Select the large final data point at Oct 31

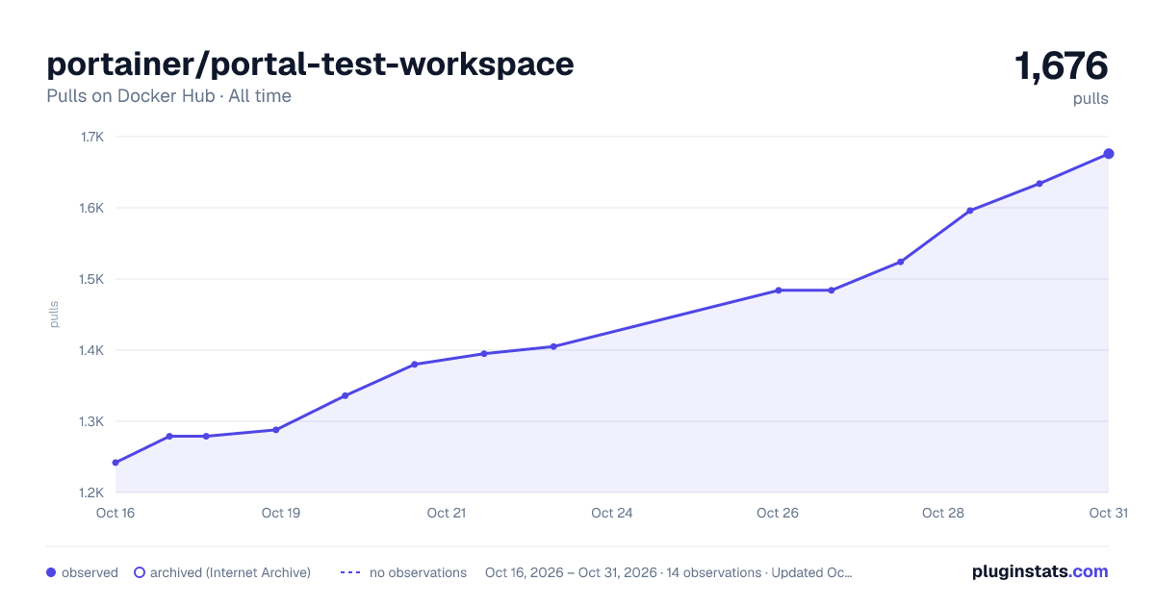[1109, 154]
